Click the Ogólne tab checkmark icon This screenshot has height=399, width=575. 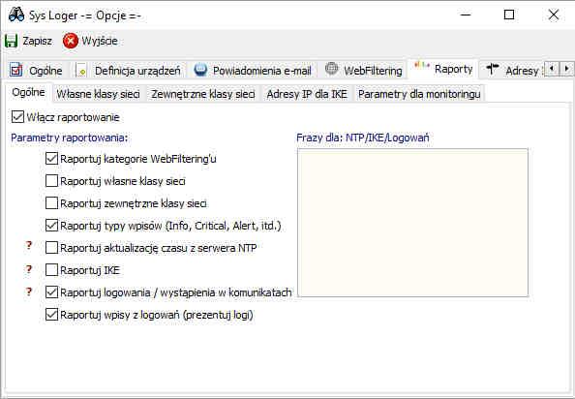(16, 70)
